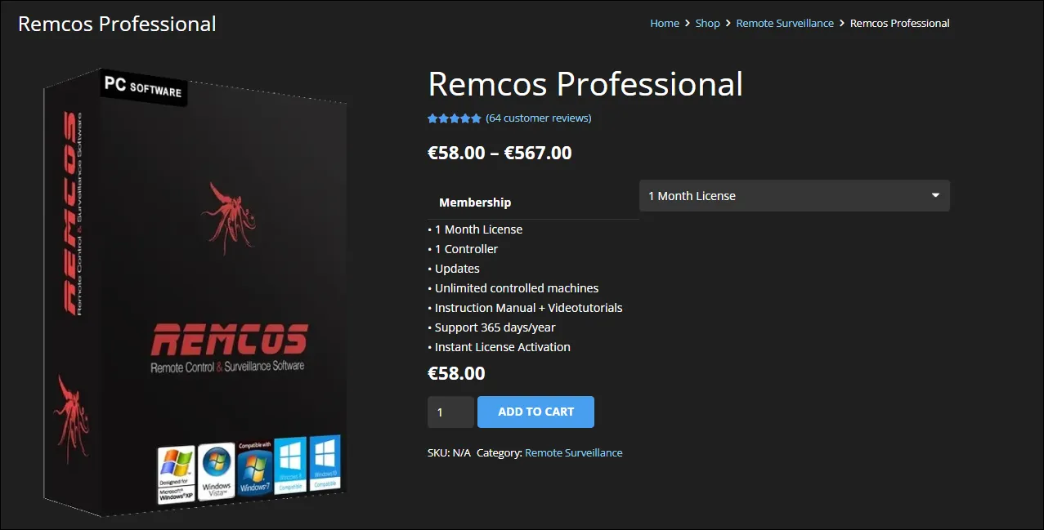Click the dropdown arrow of license selector
Image resolution: width=1044 pixels, height=530 pixels.
point(935,196)
